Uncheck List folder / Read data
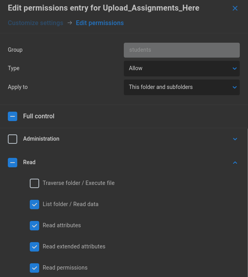This screenshot has width=248, height=277. coord(34,205)
